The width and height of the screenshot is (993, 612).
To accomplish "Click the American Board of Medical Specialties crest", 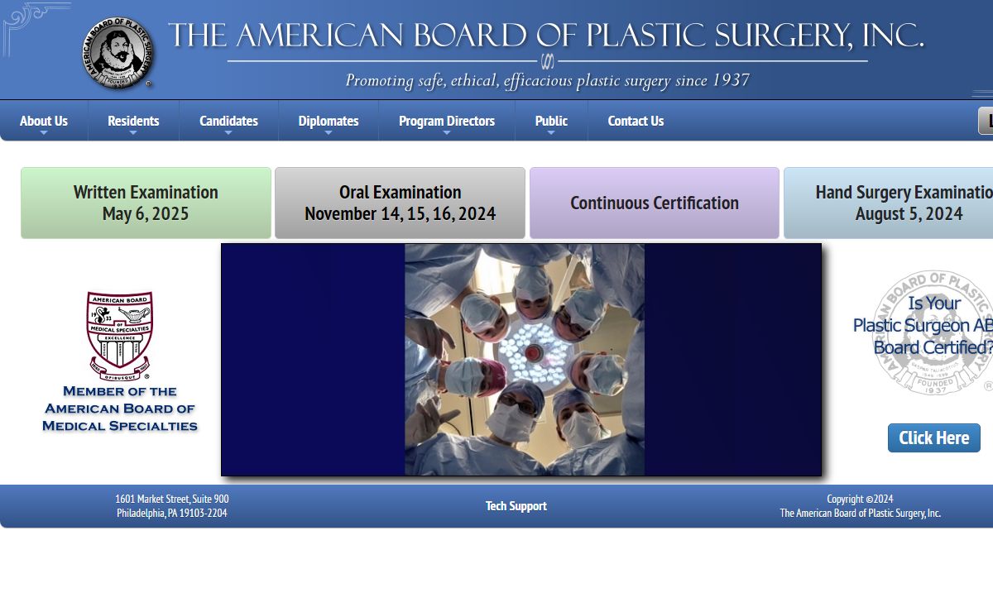I will tap(120, 335).
